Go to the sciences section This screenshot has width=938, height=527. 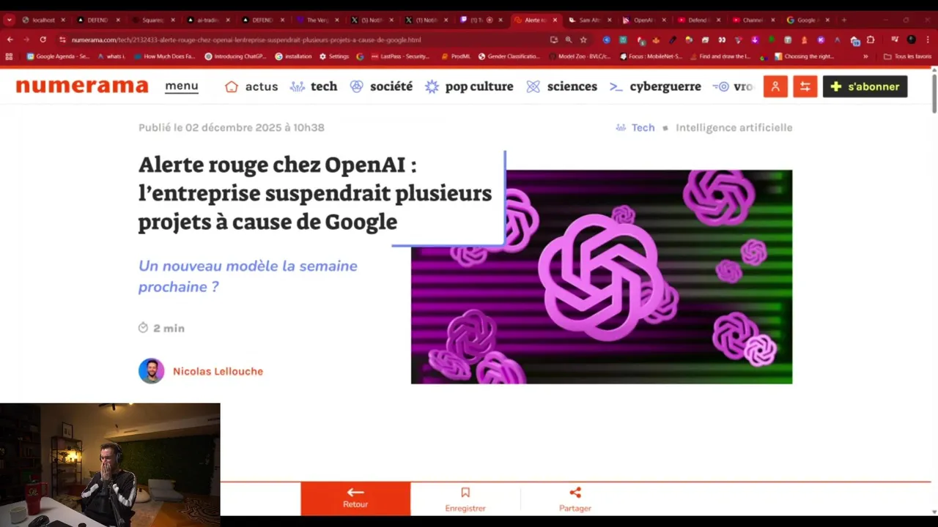[572, 86]
